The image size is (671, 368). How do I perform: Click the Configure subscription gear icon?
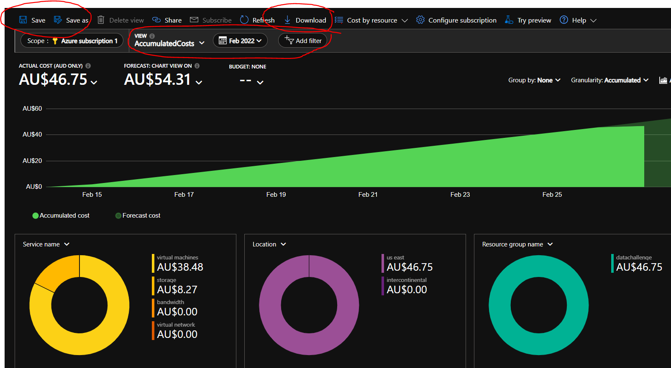420,20
